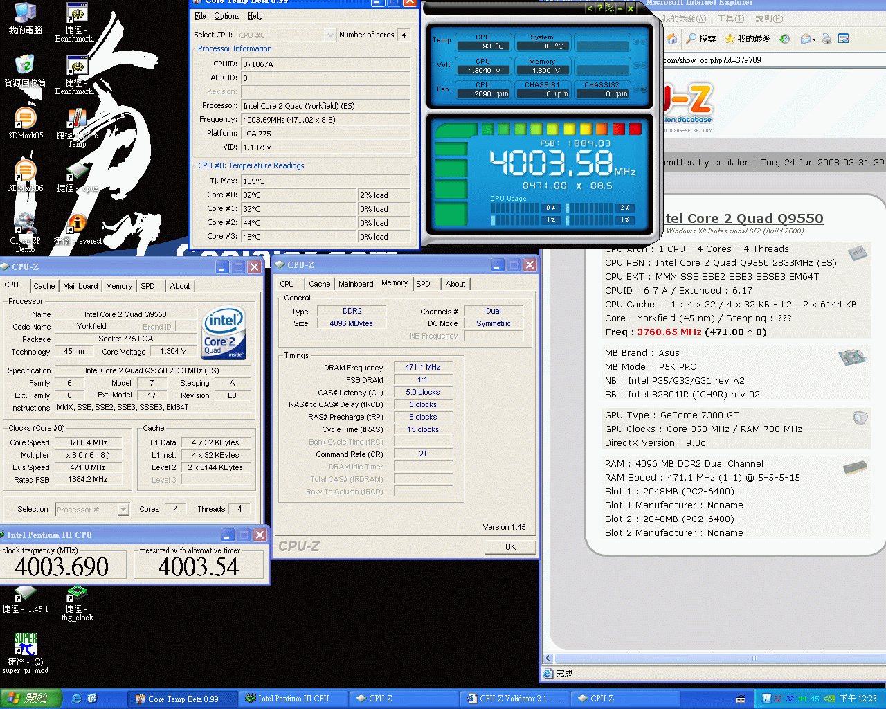The height and width of the screenshot is (709, 886).
Task: Click the red Freq value 3768.65 MHz
Action: (x=669, y=332)
